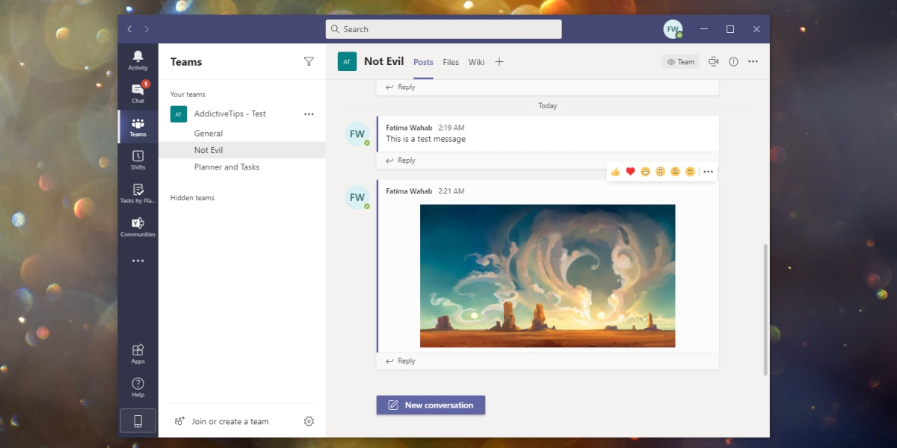Viewport: 897px width, 448px height.
Task: Reply under the landscape image post
Action: coord(401,361)
